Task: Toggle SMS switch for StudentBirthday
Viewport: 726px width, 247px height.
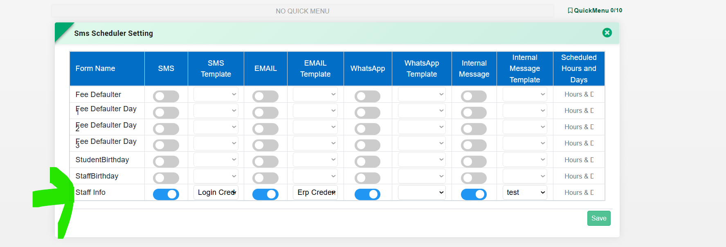Action: tap(166, 161)
